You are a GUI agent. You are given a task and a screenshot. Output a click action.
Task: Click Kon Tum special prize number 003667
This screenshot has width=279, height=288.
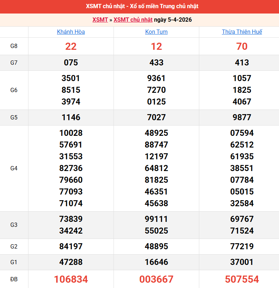click(156, 279)
